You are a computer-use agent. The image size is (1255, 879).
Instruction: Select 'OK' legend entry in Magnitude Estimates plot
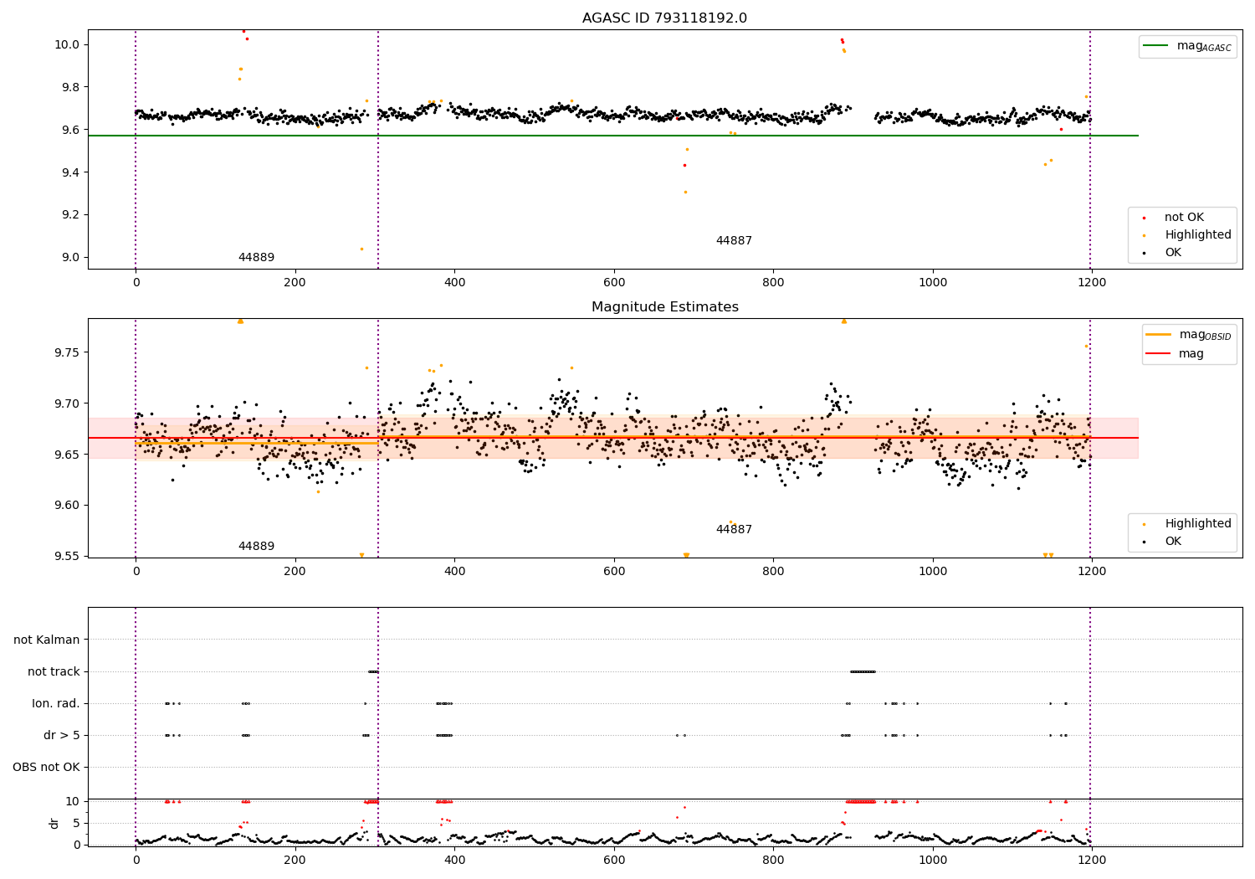1173,542
